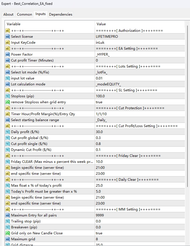The width and height of the screenshot is (190, 246).
Task: Click the boolean icon beside remove Stoploss when grid entry
Action: [8, 102]
